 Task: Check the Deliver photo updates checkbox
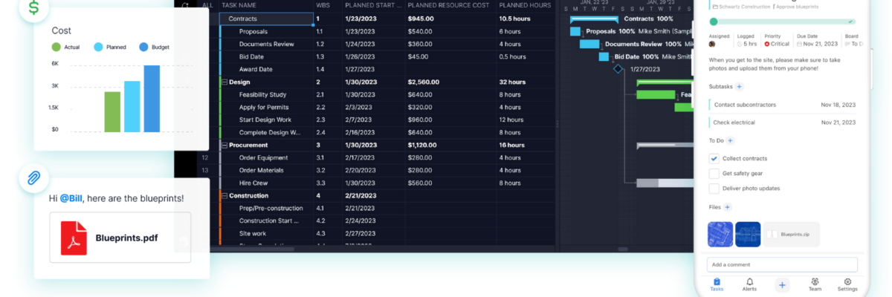pyautogui.click(x=714, y=188)
